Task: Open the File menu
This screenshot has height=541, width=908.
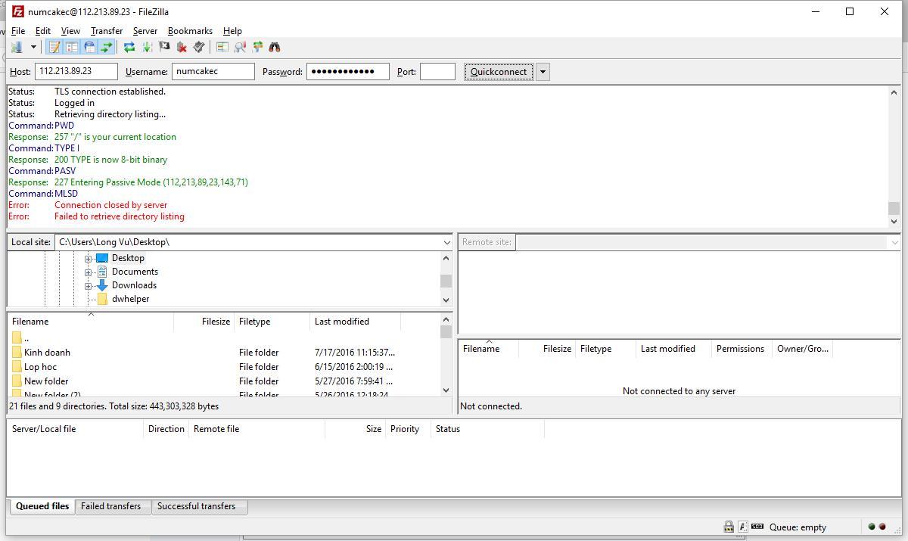Action: (18, 31)
